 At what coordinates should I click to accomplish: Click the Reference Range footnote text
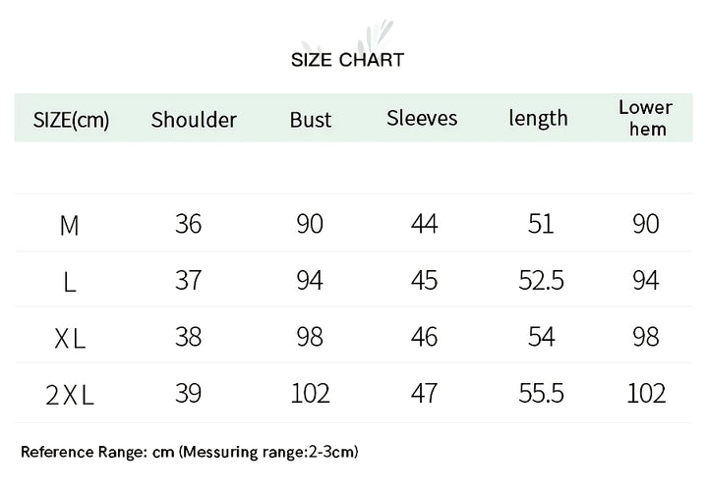[190, 453]
